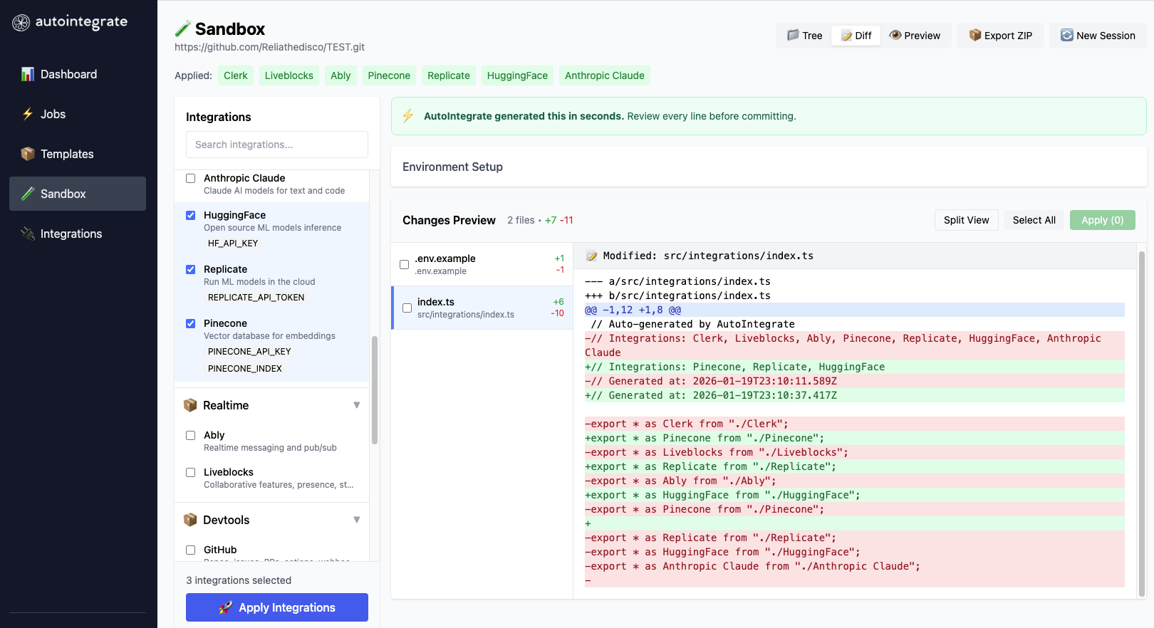Click the autointegrate logo icon
1154x628 pixels.
tap(21, 23)
